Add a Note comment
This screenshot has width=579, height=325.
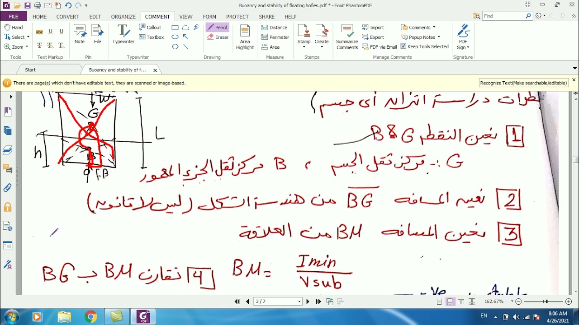coord(80,34)
